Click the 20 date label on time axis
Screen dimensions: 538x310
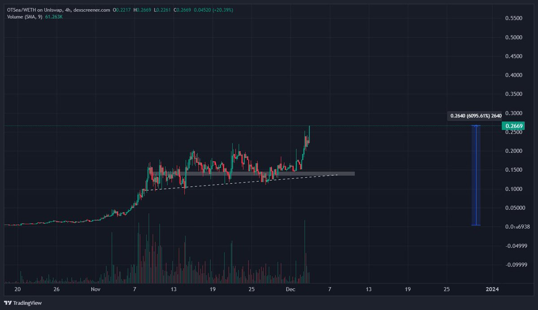point(17,289)
